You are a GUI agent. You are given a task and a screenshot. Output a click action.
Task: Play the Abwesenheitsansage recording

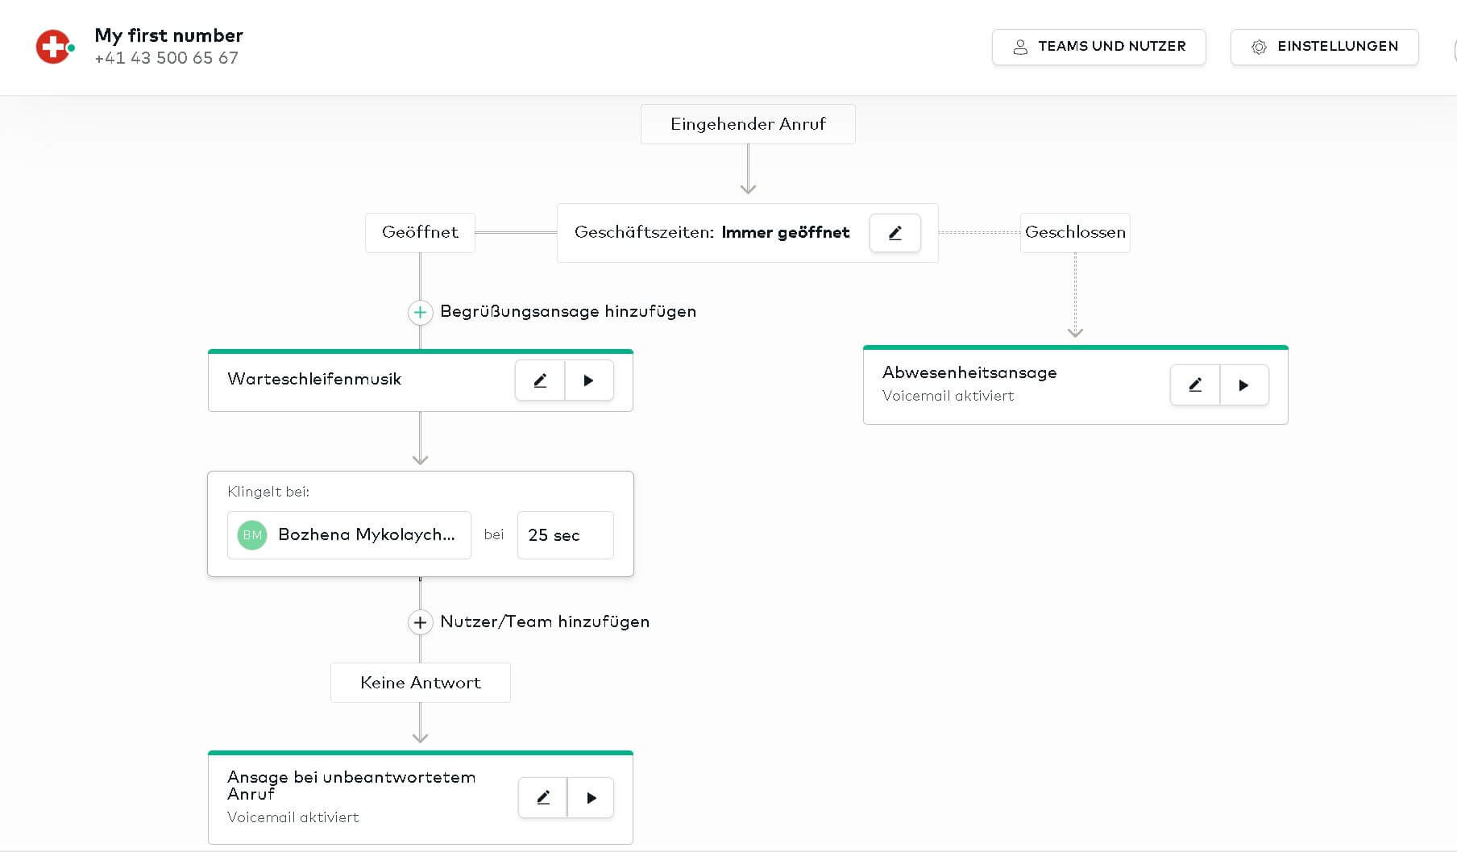point(1244,385)
